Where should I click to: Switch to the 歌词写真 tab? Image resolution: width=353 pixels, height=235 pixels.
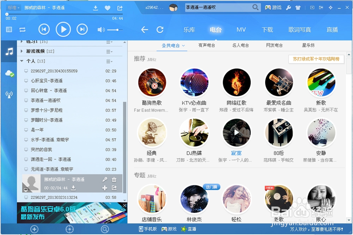[300, 30]
